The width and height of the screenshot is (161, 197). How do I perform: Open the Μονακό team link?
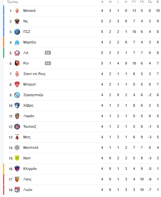pyautogui.click(x=29, y=11)
